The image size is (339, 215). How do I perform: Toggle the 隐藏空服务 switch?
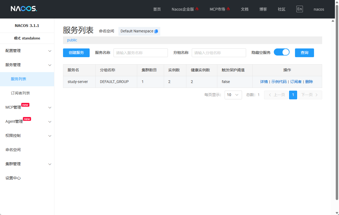pyautogui.click(x=281, y=52)
